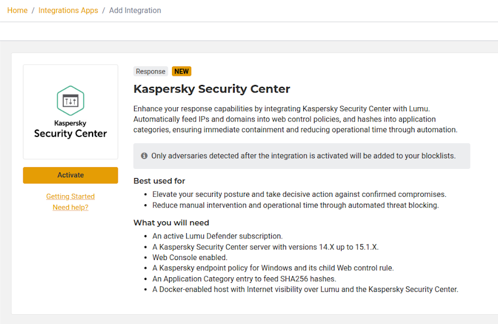Click the info icon in the blocklist notice
Viewport: 498px width, 324px height.
coord(144,156)
